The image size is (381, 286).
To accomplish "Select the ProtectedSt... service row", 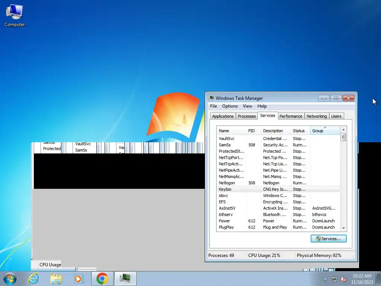I will click(x=278, y=151).
